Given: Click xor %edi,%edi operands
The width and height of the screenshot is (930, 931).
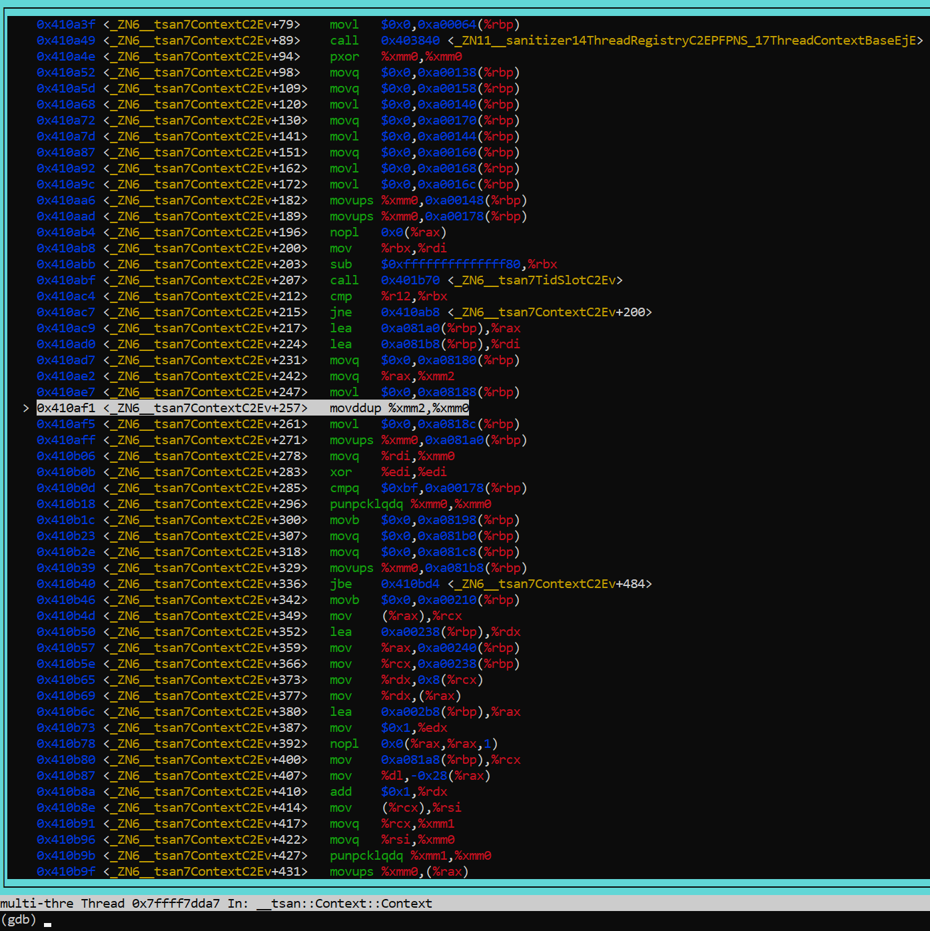Looking at the screenshot, I should tap(414, 472).
